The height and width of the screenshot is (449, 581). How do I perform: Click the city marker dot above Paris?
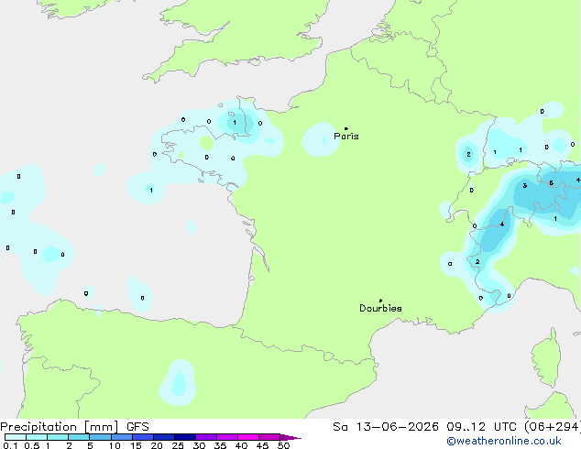[346, 128]
